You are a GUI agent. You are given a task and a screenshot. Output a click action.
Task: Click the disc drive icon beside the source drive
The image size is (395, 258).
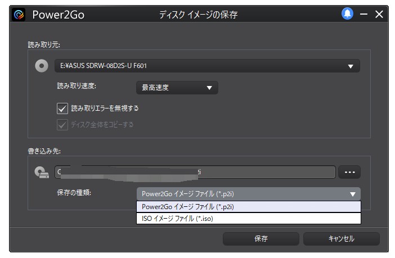pyautogui.click(x=42, y=66)
